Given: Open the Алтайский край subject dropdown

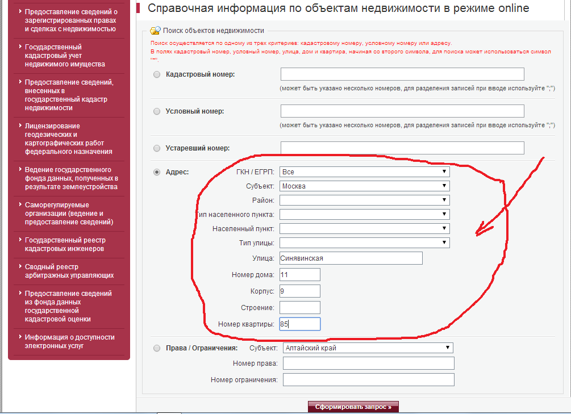Looking at the screenshot, I should 368,348.
